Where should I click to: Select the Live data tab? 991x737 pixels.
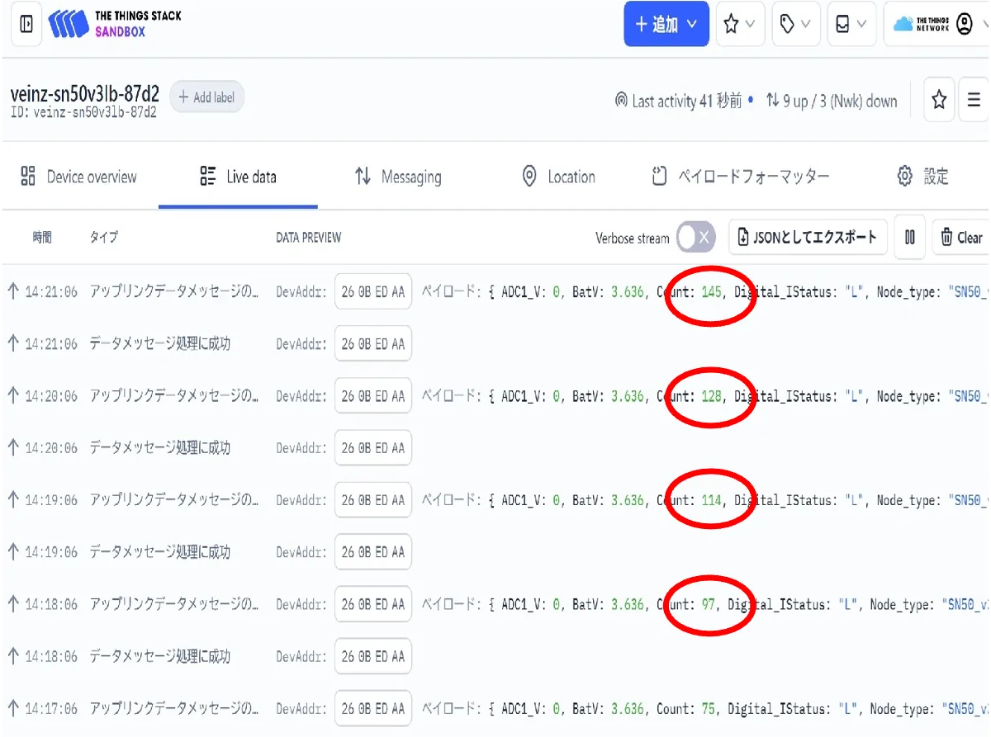(x=238, y=177)
